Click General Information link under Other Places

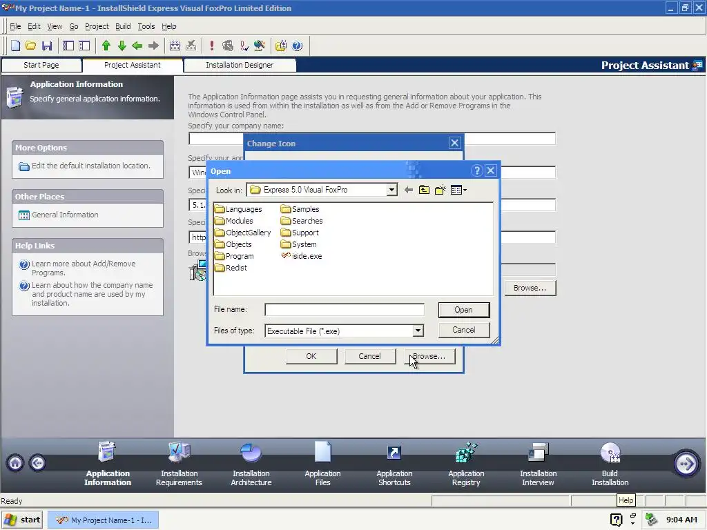point(65,215)
